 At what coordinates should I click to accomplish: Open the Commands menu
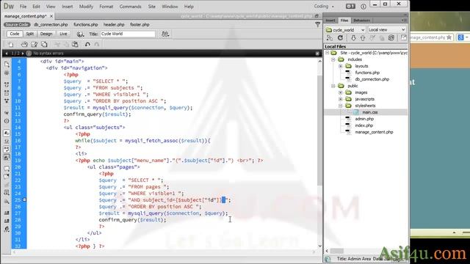click(130, 7)
